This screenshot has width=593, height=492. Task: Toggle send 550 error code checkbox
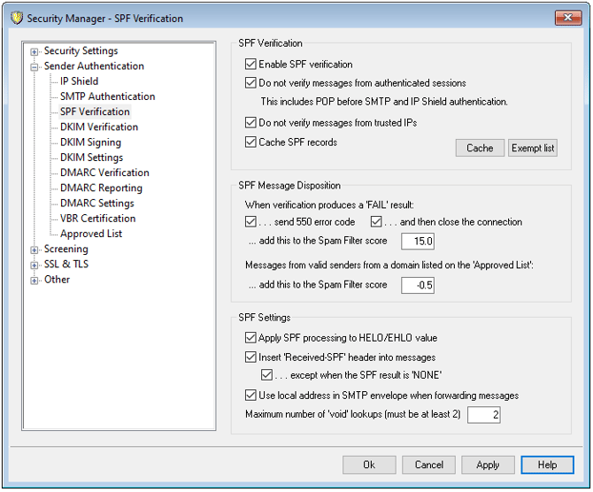tap(250, 222)
